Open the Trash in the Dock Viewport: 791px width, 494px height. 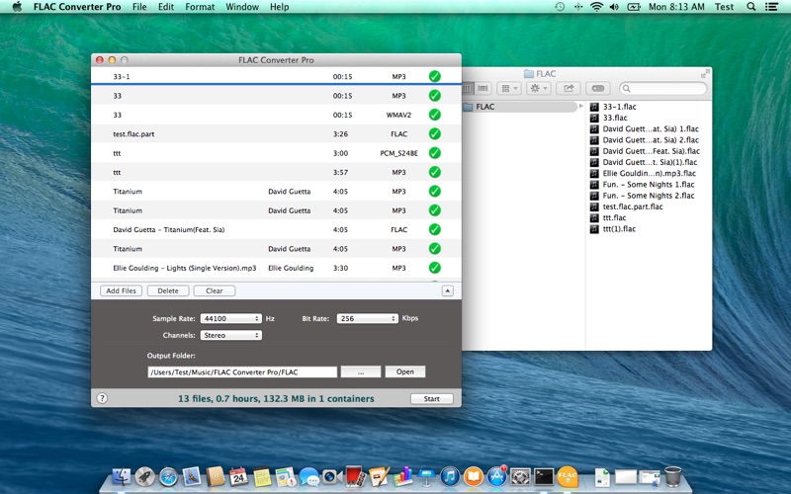(x=672, y=476)
